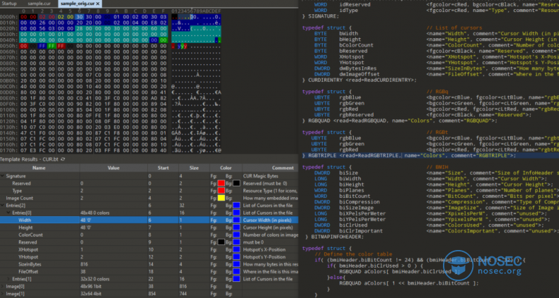
Task: Click the '// Define the color table' comment
Action: click(x=353, y=254)
